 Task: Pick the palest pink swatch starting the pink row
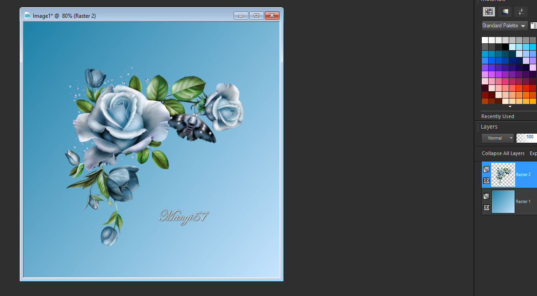(x=485, y=81)
